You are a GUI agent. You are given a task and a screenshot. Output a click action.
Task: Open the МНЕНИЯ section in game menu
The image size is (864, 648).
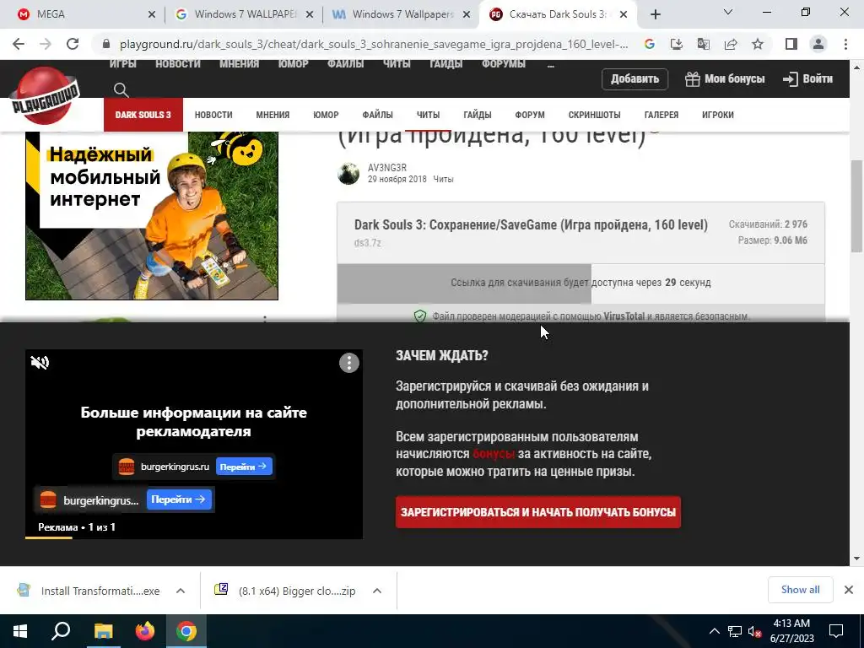(273, 115)
